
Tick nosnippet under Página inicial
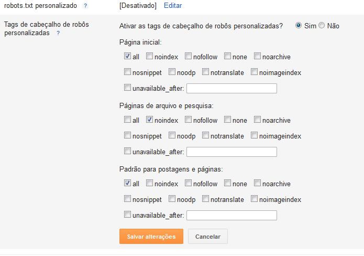tap(128, 72)
